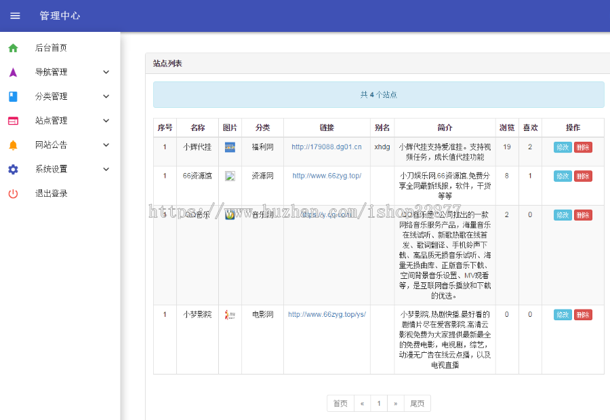This screenshot has height=420, width=610.
Task: Click previous page « button
Action: [362, 403]
